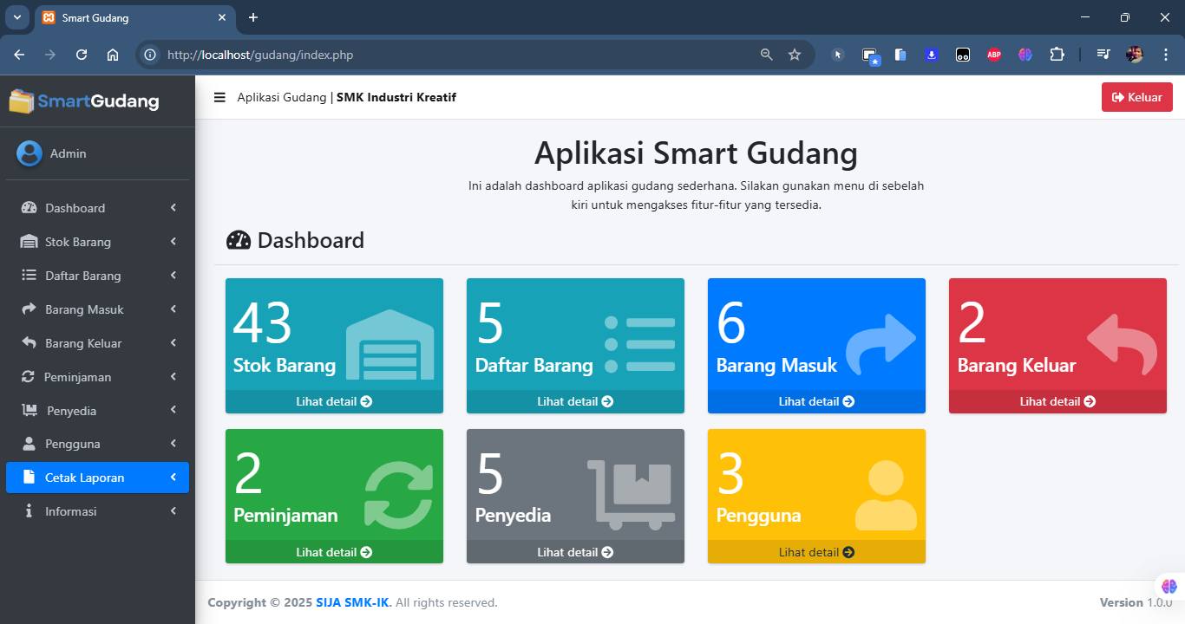Click the Peminjaman sync icon
1185x624 pixels.
point(29,377)
